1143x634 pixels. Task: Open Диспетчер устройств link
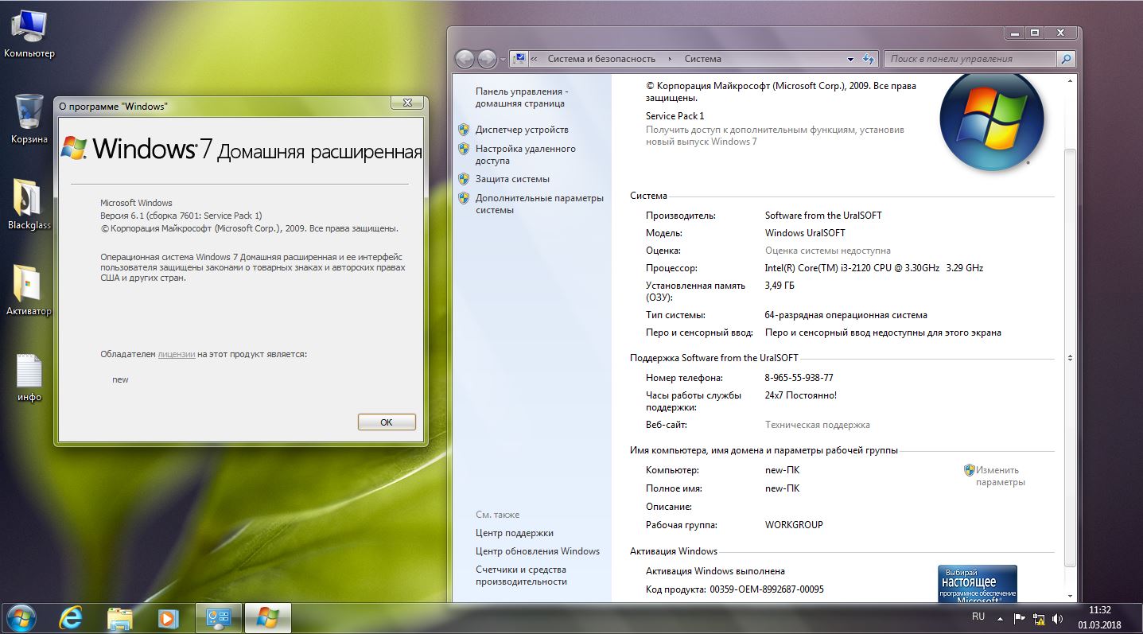pyautogui.click(x=522, y=130)
